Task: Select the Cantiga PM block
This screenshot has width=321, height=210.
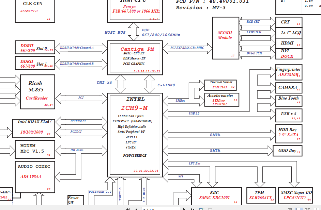Action: 135,57
